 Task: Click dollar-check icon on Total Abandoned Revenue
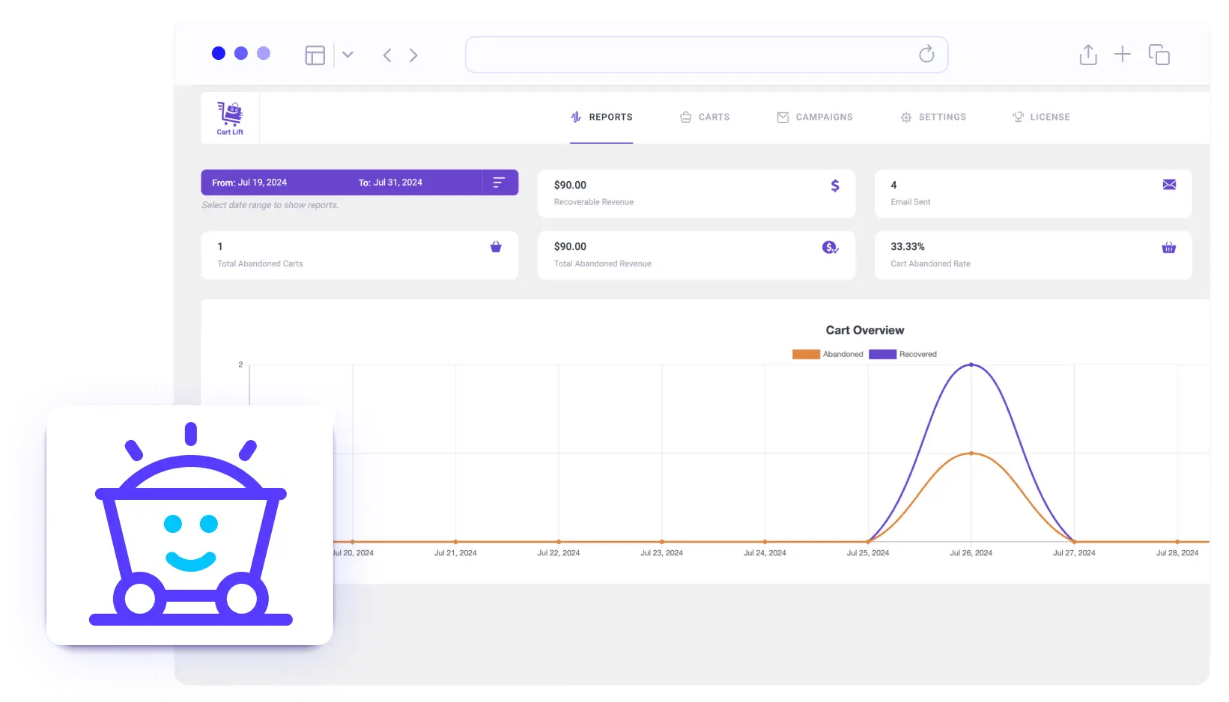830,247
